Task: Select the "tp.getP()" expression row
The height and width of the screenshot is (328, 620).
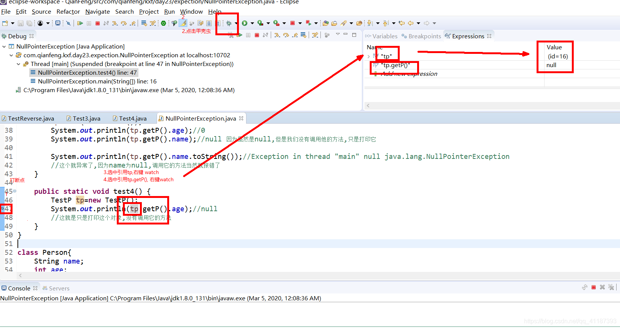Action: tap(396, 65)
